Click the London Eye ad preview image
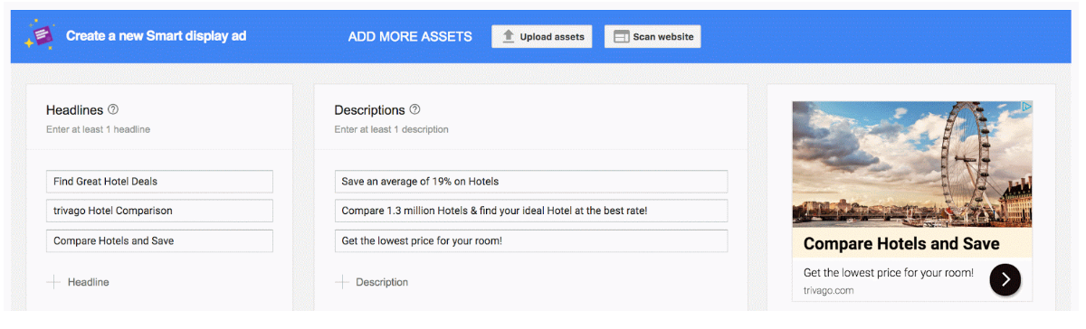Viewport: 1086px width, 329px height. click(912, 164)
